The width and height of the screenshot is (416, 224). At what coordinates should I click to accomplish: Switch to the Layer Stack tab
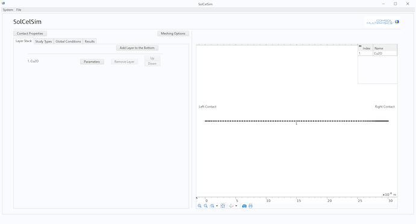click(24, 41)
